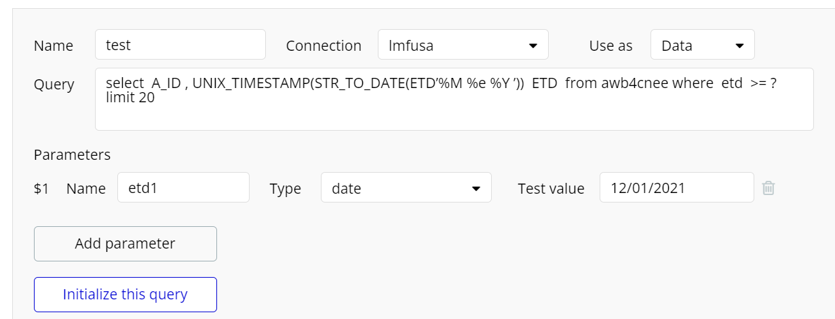
Task: Click the 'Type' label text
Action: click(x=285, y=189)
